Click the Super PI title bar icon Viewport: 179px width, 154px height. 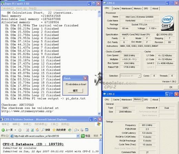2,4
